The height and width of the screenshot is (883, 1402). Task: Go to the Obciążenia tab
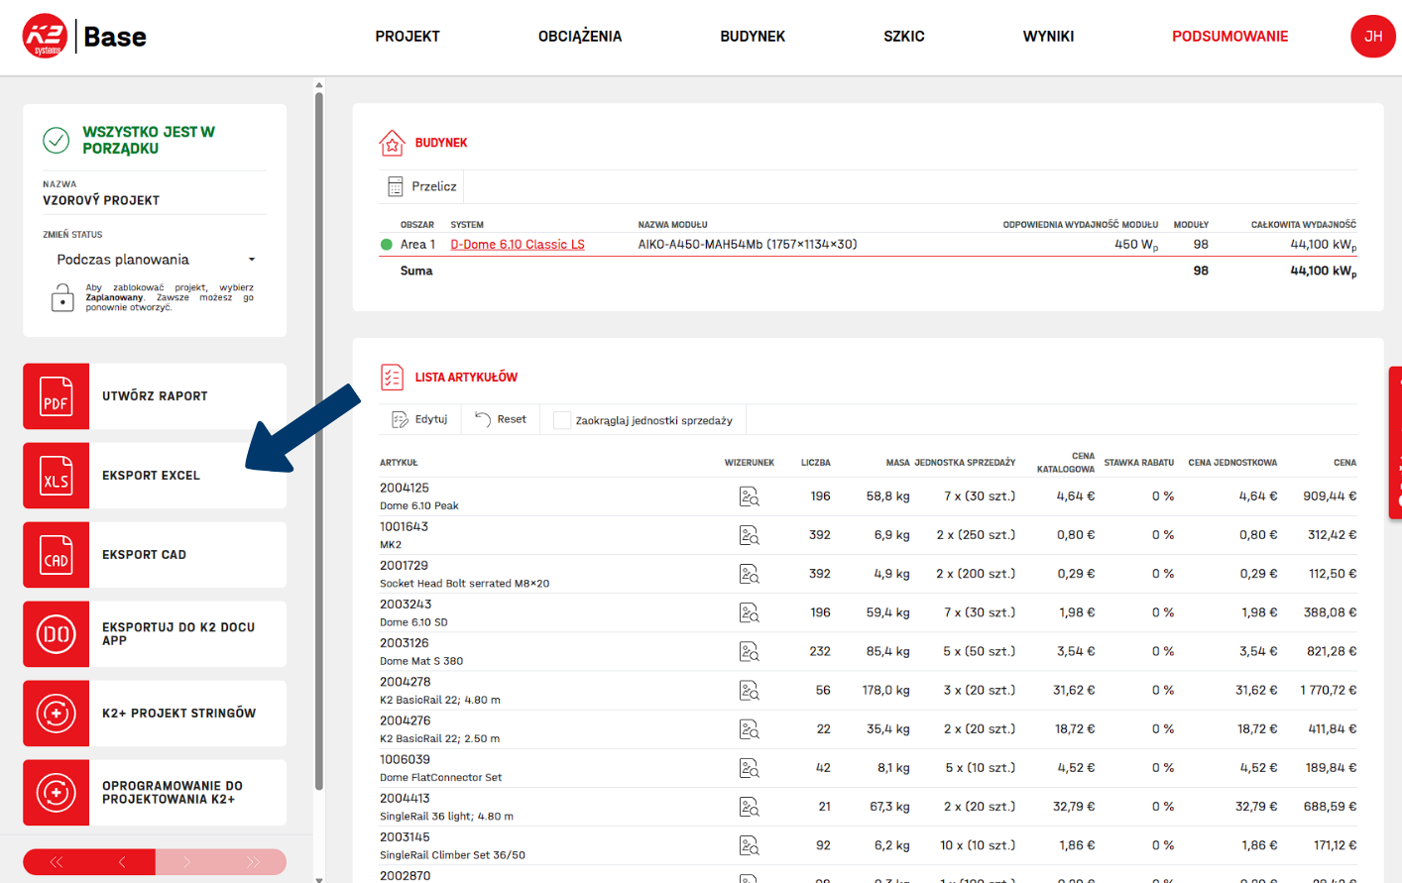(580, 37)
